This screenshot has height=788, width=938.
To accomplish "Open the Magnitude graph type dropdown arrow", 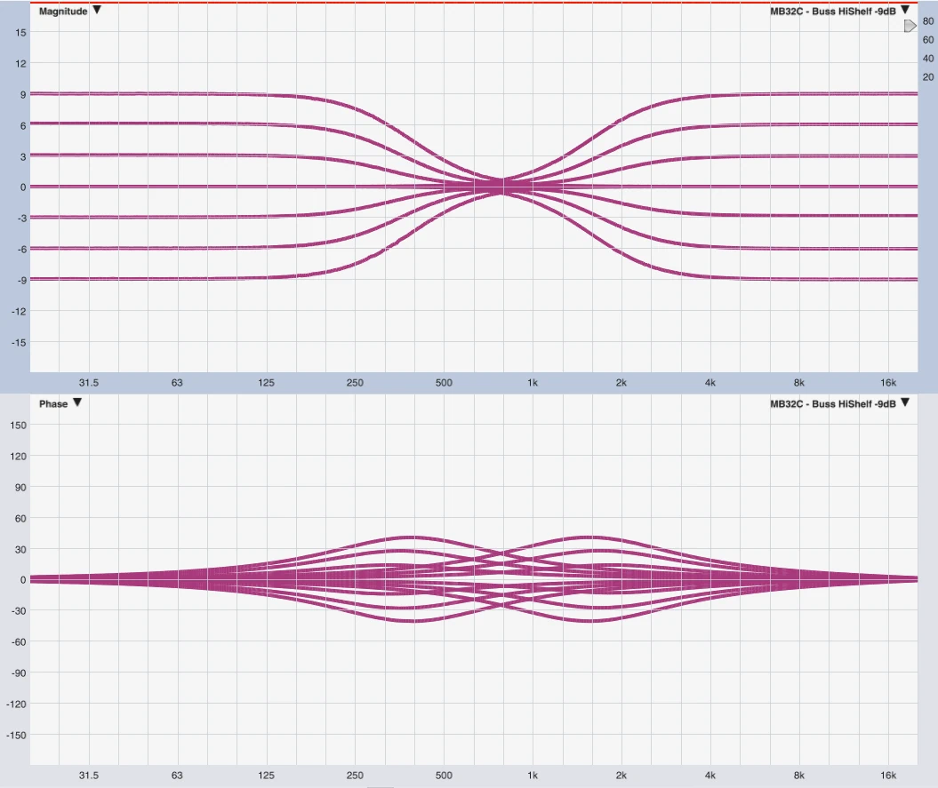I will point(97,11).
